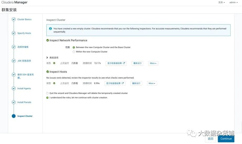Click the 返回 back button
The width and height of the screenshot is (242, 144).
pos(211,138)
